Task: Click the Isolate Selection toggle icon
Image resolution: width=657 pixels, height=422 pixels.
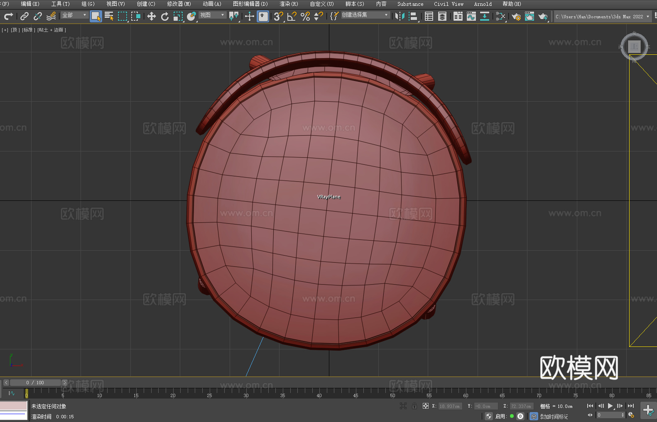Action: (x=403, y=406)
